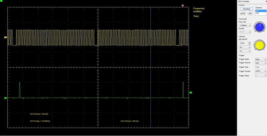Open the 1X probe attenuation dropdown
The image size is (267, 136).
(x=245, y=51)
